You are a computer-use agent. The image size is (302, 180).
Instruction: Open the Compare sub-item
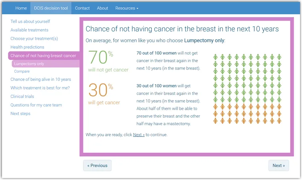click(x=22, y=72)
